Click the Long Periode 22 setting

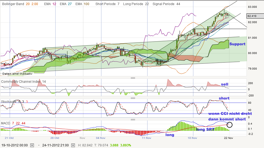(x=136, y=4)
